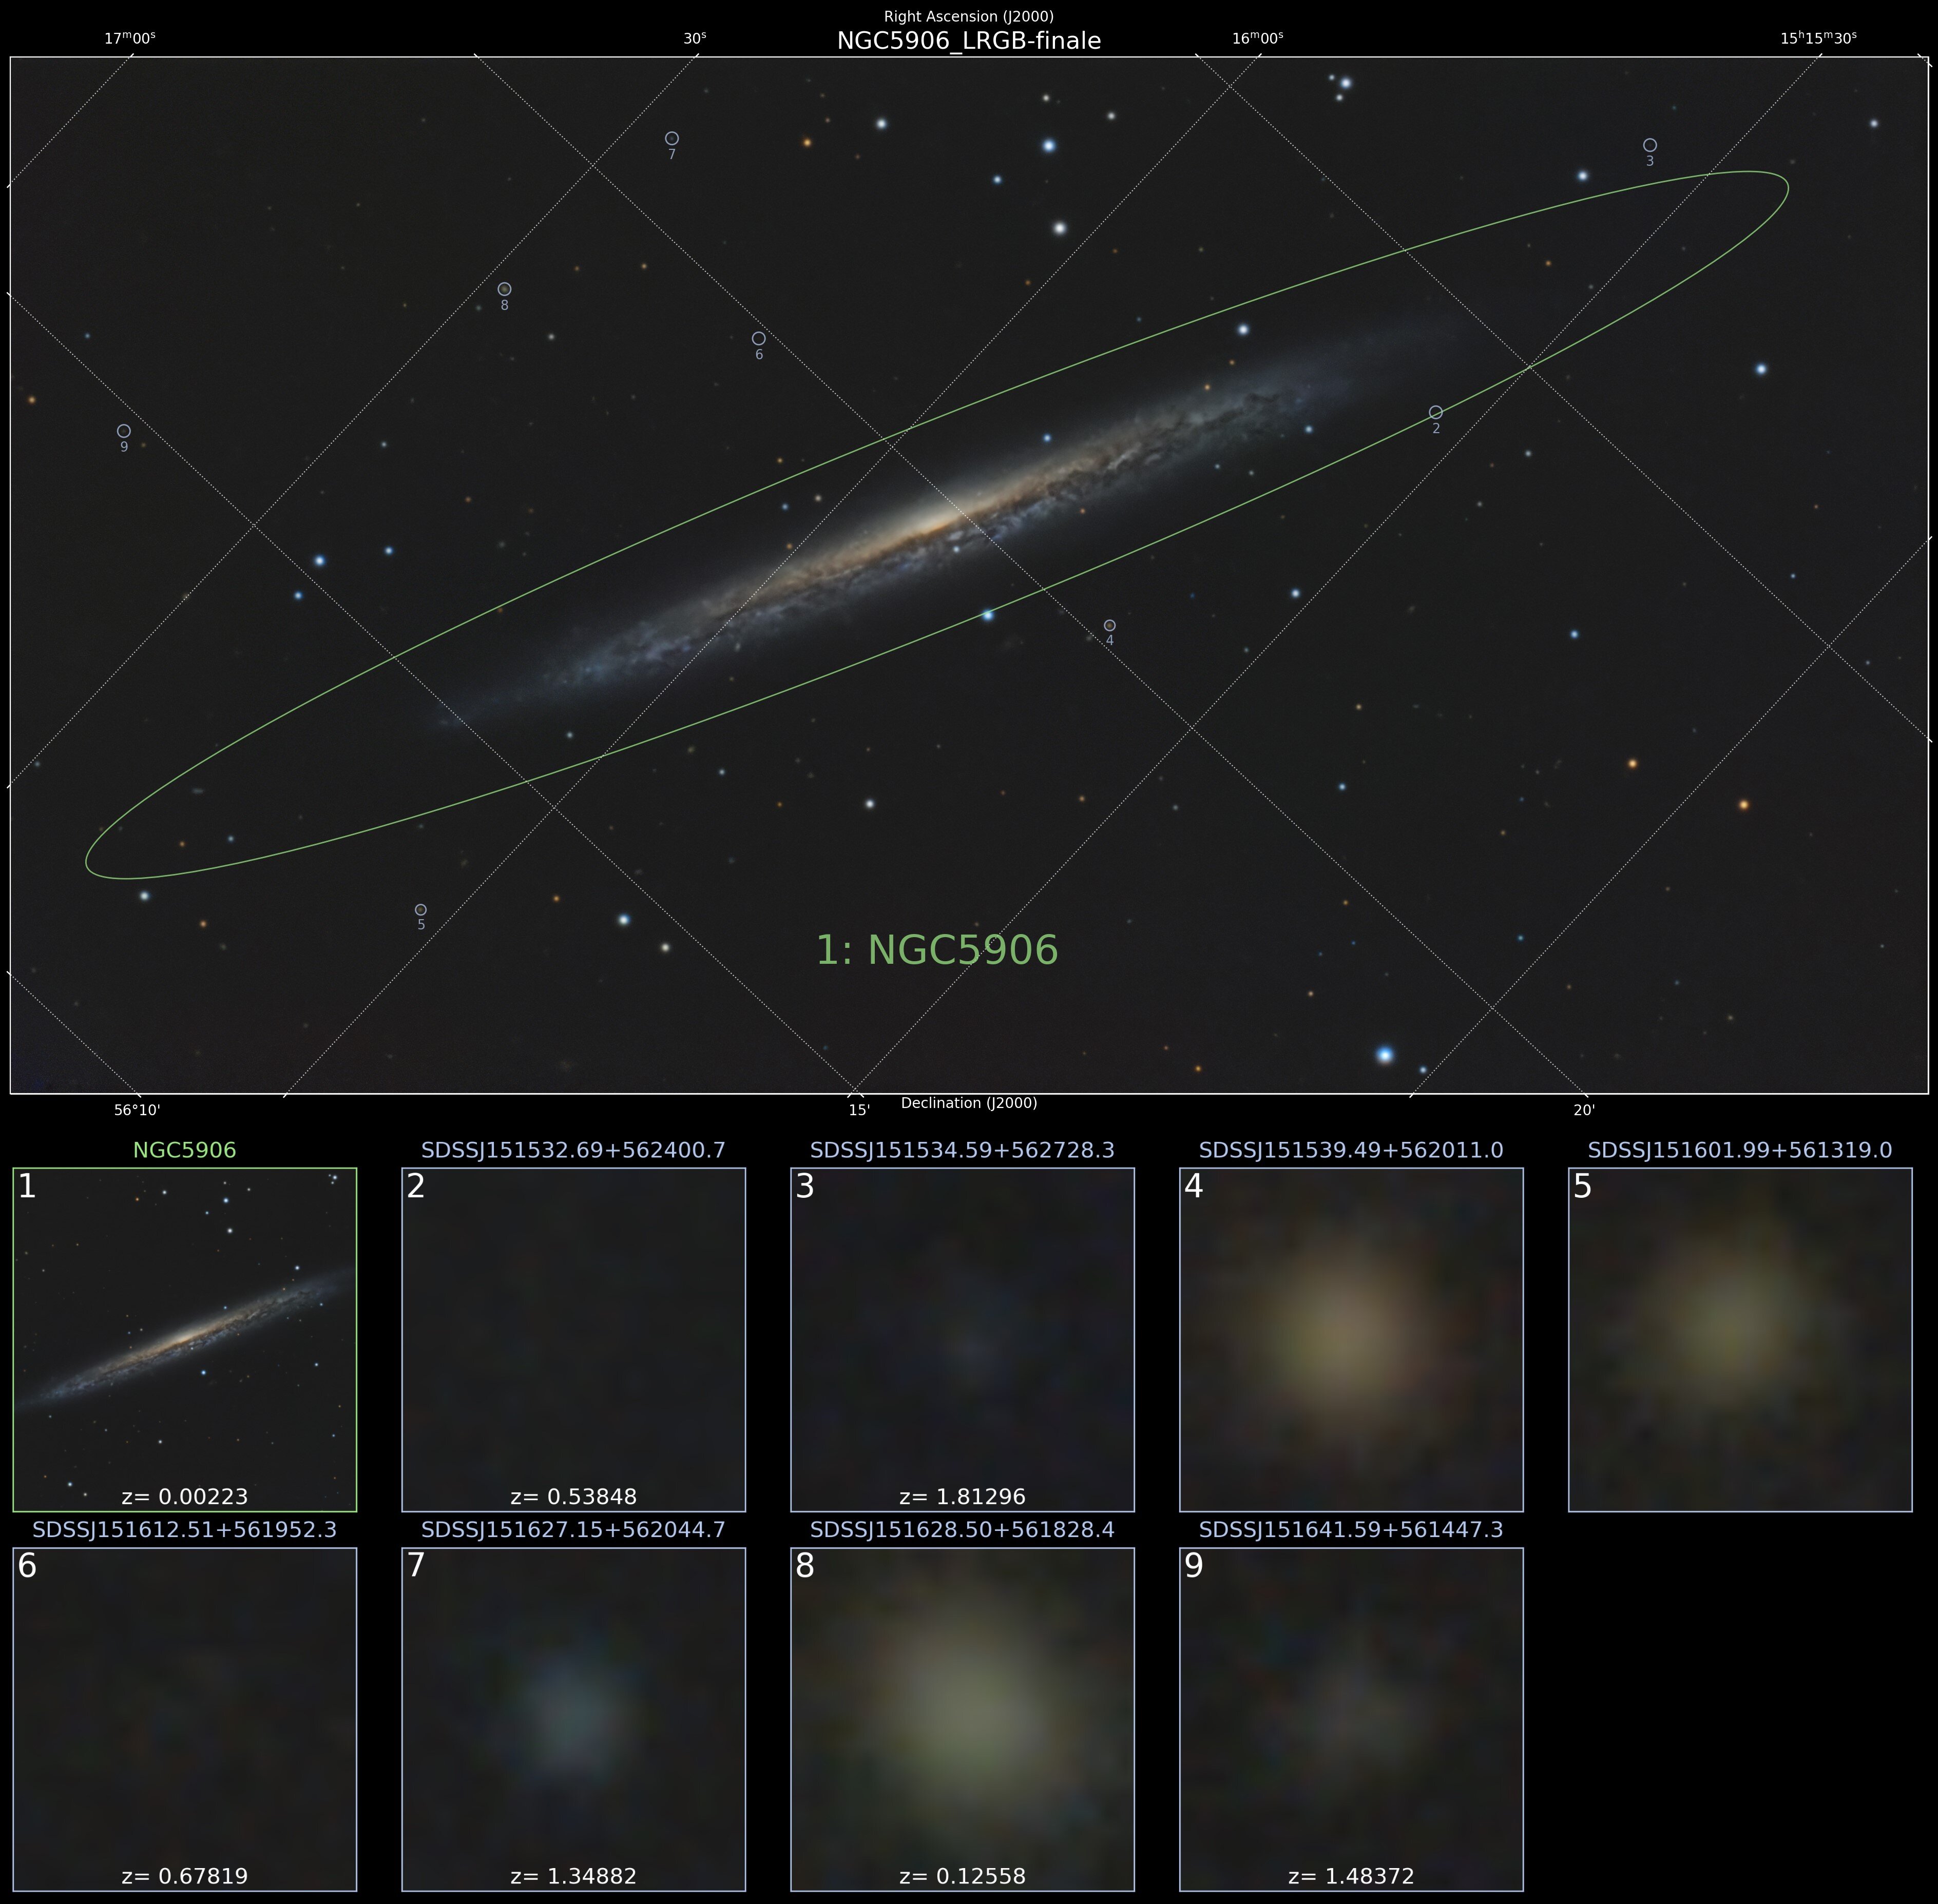Screen dimensions: 1938x1904
Task: Open thumbnail 4 with yellowish galaxy
Action: [1351, 1339]
